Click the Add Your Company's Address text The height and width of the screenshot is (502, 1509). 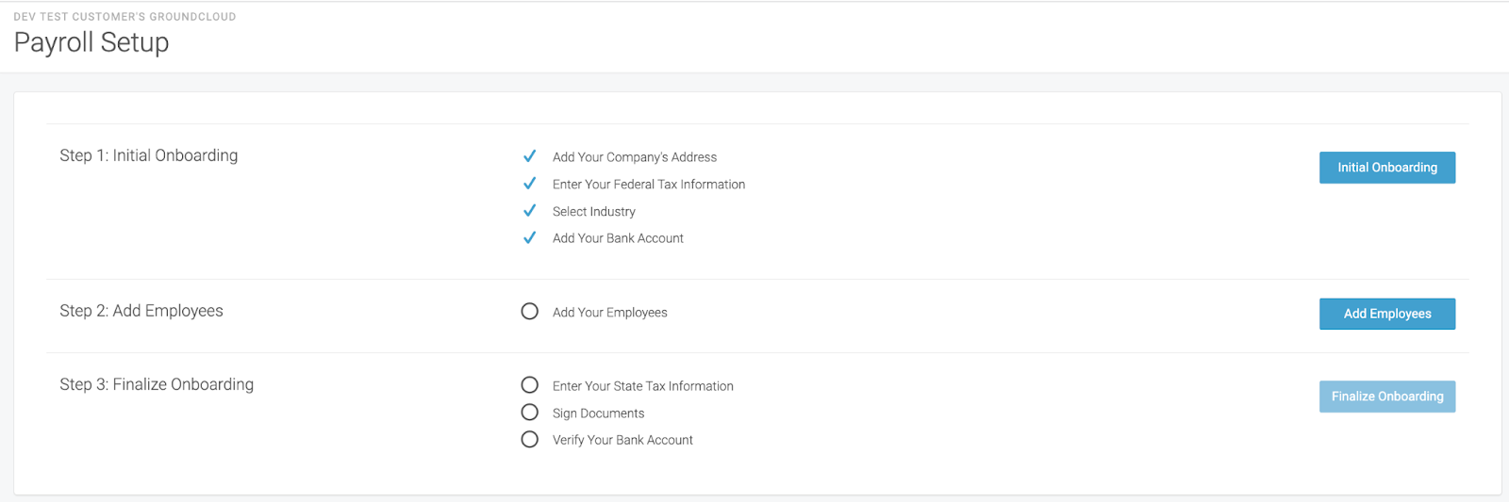[x=635, y=157]
